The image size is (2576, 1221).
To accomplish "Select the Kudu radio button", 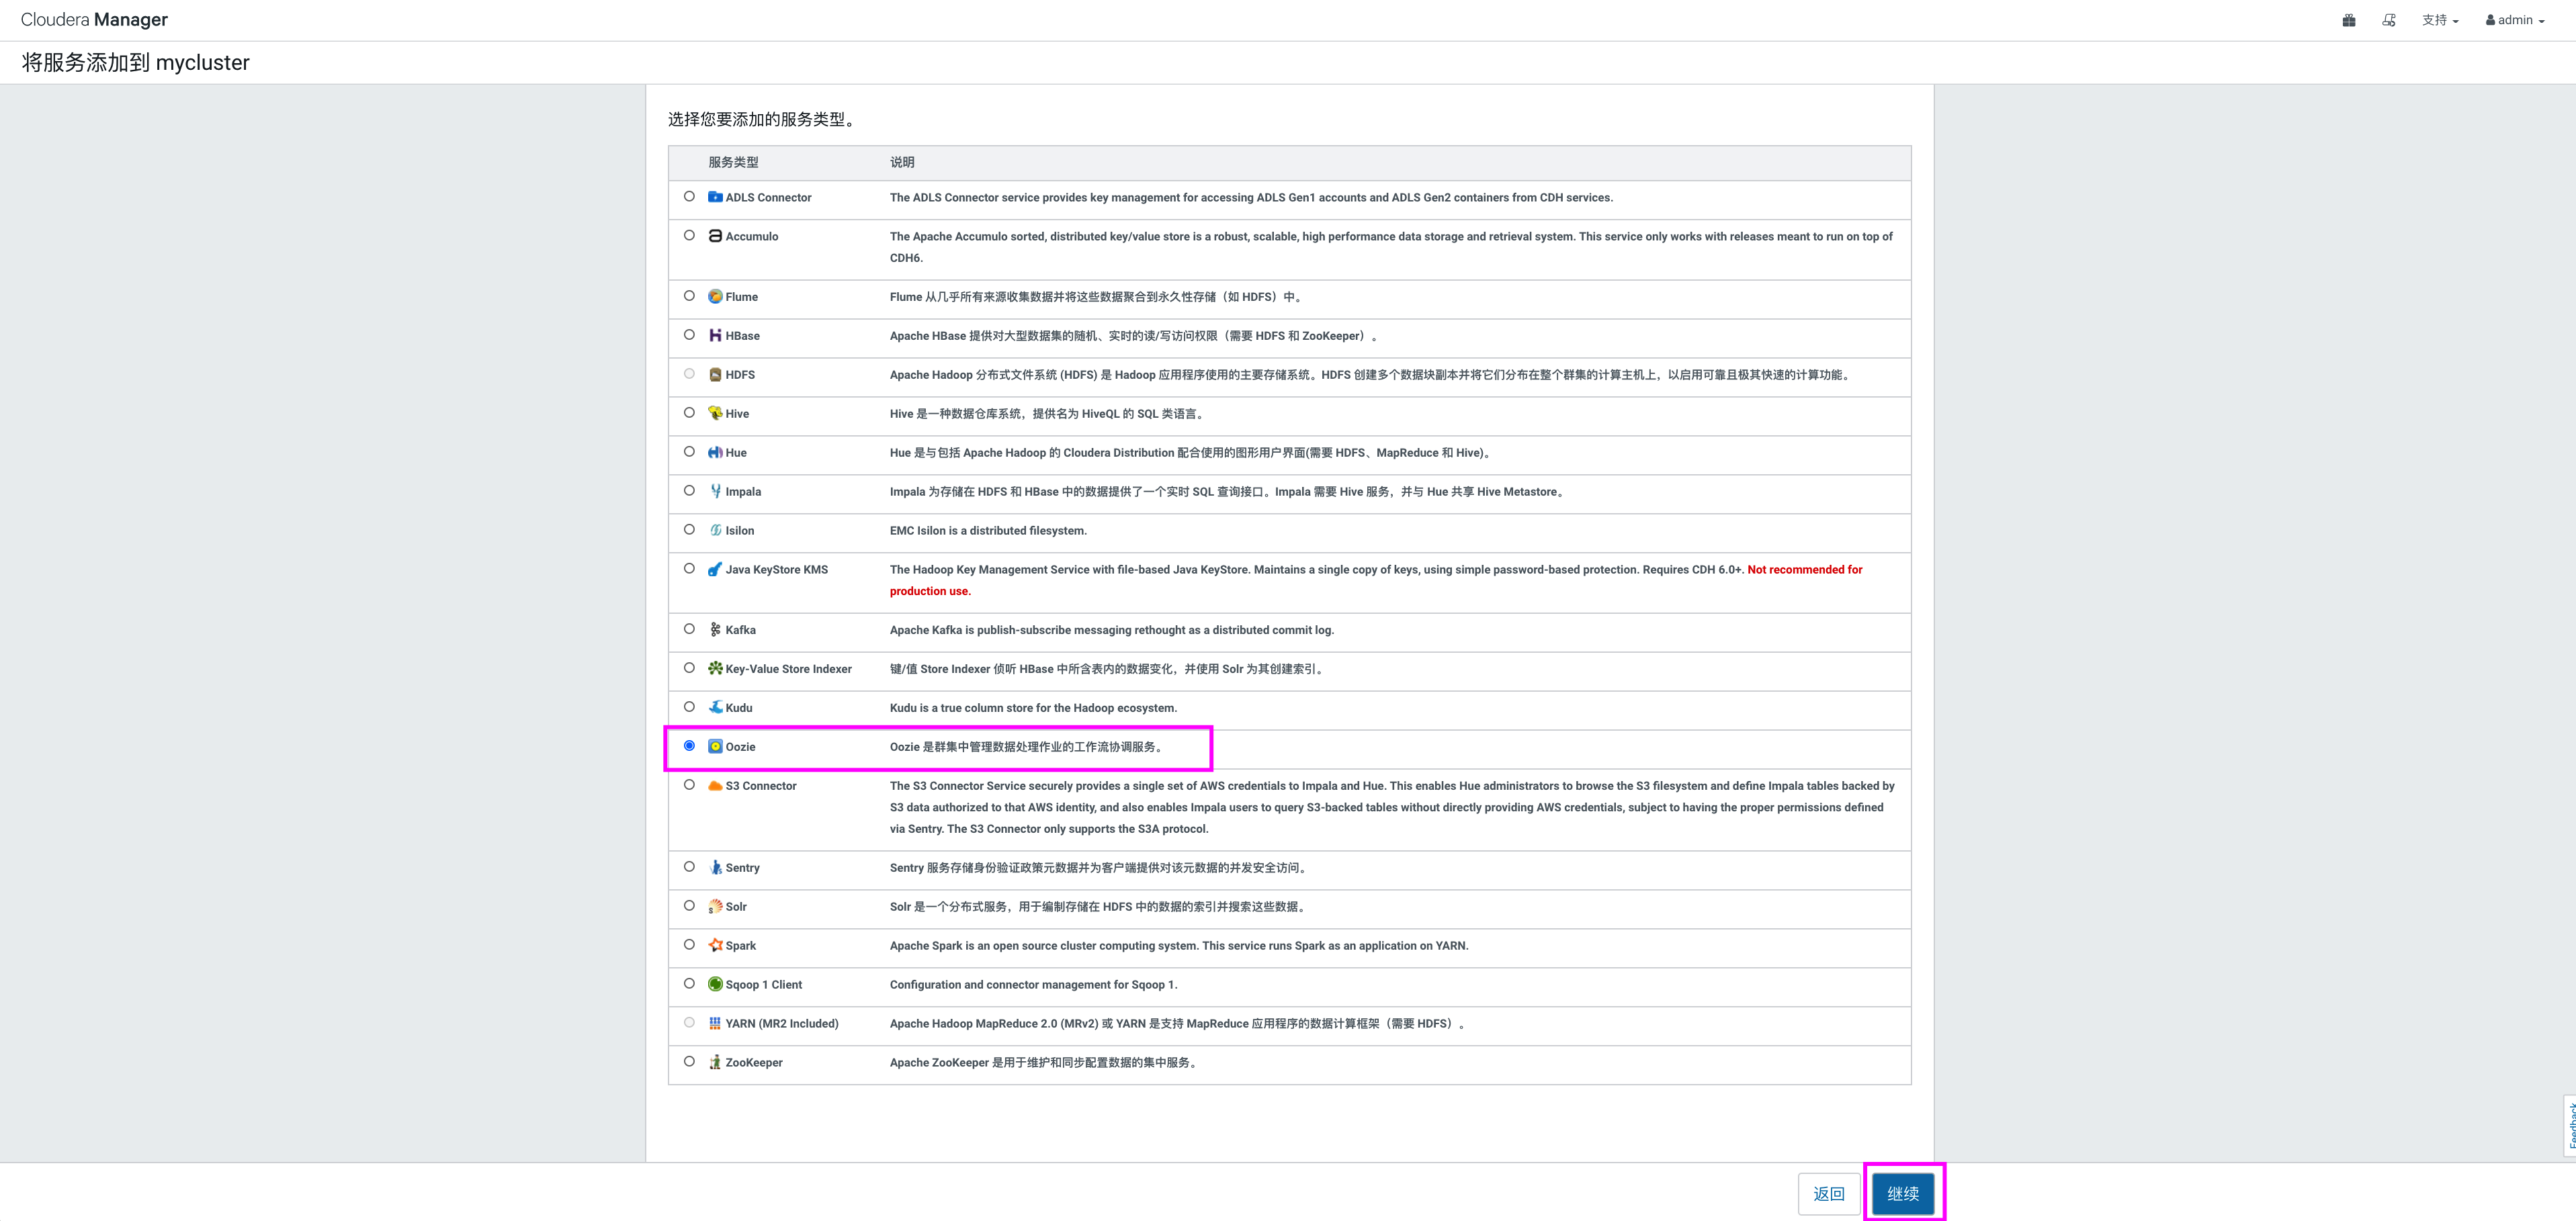I will pyautogui.click(x=689, y=707).
